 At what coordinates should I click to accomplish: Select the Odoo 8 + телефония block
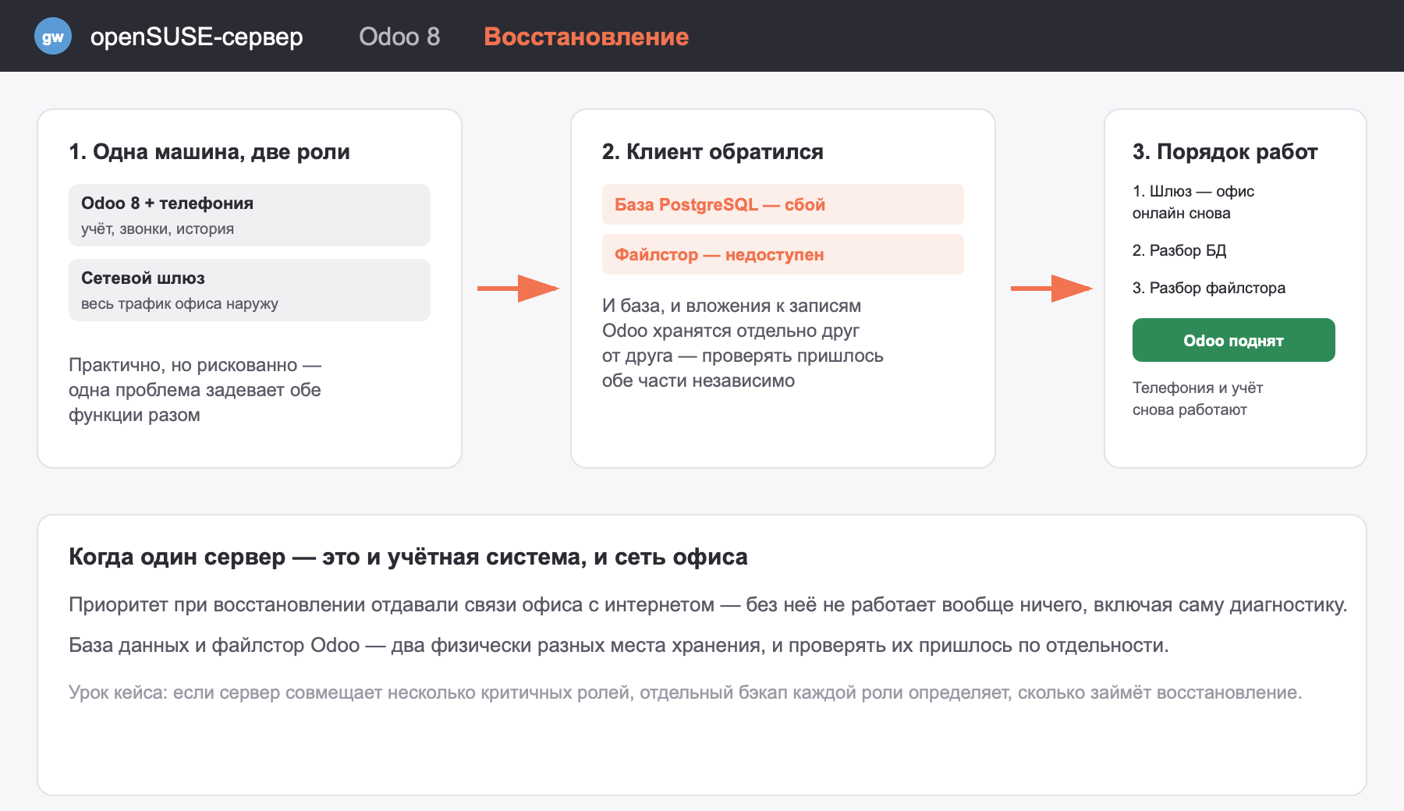pyautogui.click(x=249, y=215)
